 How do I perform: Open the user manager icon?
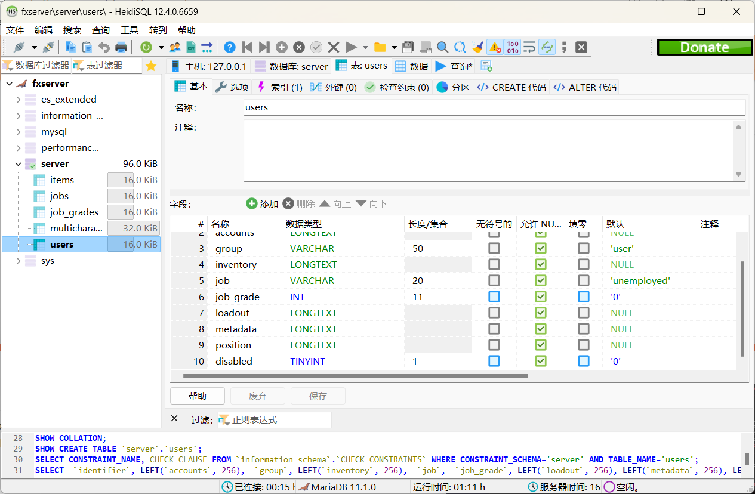click(x=175, y=47)
